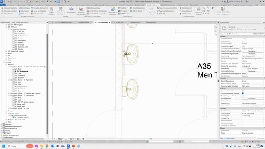Open Suche nach Updates
265x149 pixels.
coord(39,11)
